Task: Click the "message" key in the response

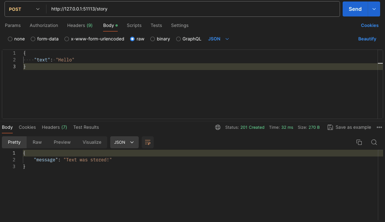Action: tap(46, 160)
